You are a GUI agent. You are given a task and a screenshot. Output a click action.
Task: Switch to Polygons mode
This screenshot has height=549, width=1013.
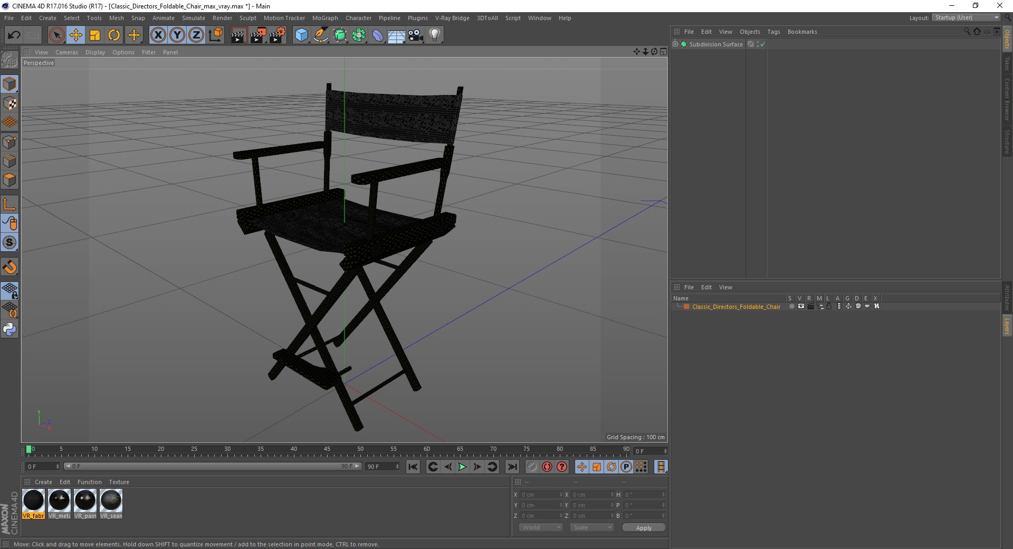tap(9, 179)
